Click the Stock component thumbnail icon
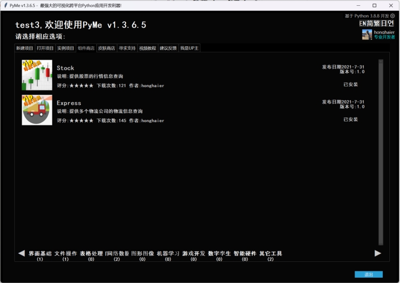This screenshot has width=400, height=283. pos(37,75)
